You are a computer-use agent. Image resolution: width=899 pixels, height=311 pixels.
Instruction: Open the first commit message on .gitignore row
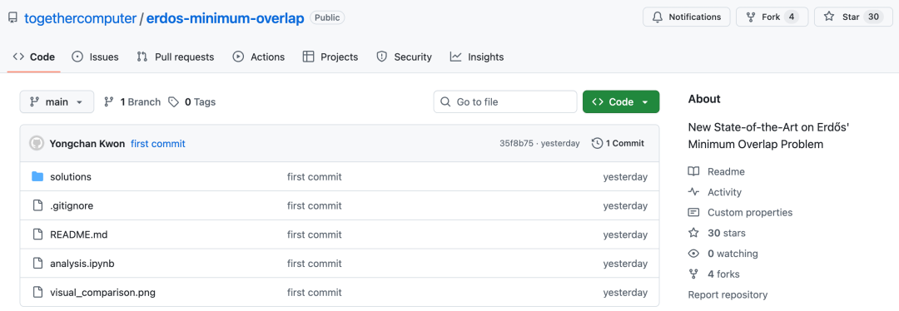pos(314,205)
